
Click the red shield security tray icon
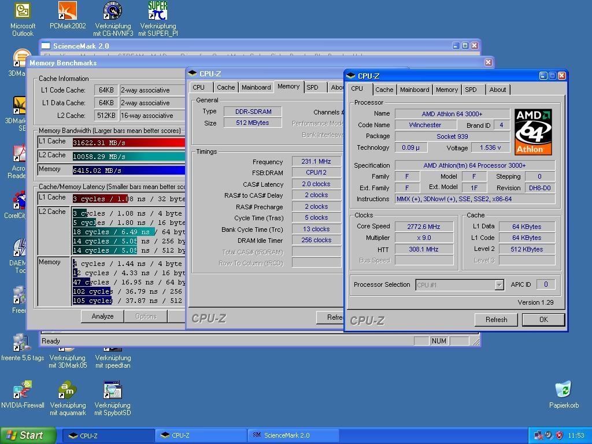click(560, 435)
